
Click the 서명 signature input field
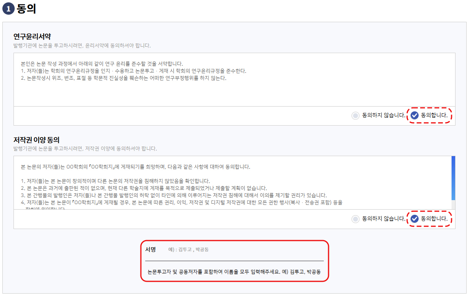(x=245, y=250)
